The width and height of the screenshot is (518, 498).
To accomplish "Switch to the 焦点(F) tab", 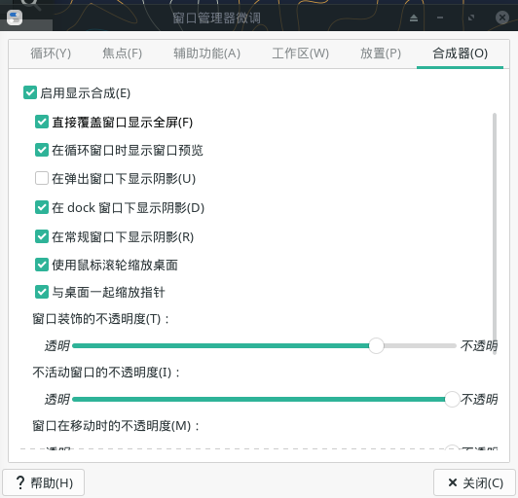I will click(x=123, y=53).
